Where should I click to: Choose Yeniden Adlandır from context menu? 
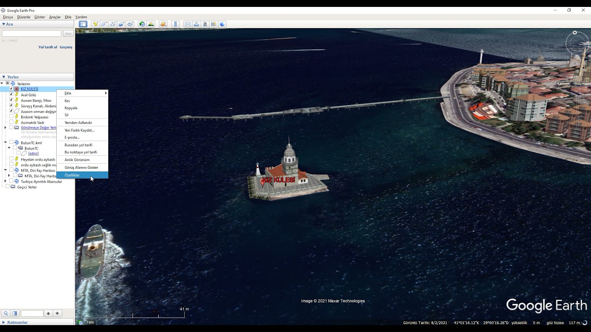coord(82,123)
